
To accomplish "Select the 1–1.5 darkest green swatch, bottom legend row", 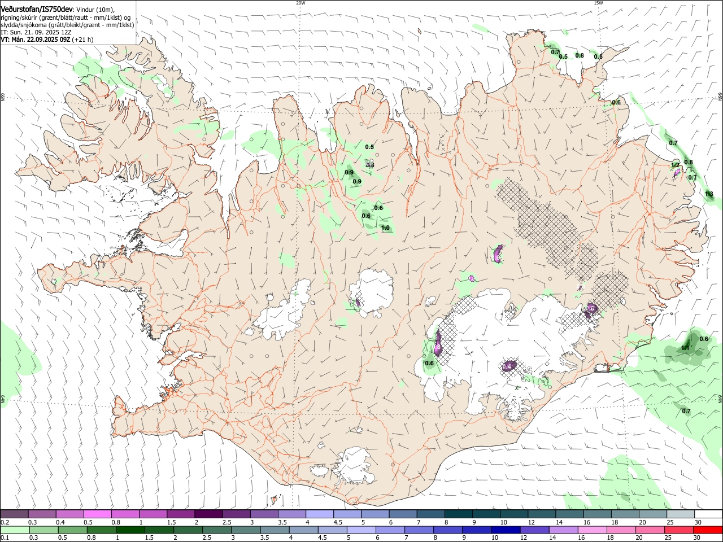I will (130, 530).
